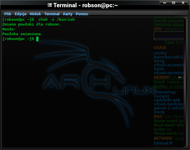Viewport: 190px width, 150px height.
Task: Click the "Zmiana powłoki dla robson." line
Action: click(x=31, y=24)
